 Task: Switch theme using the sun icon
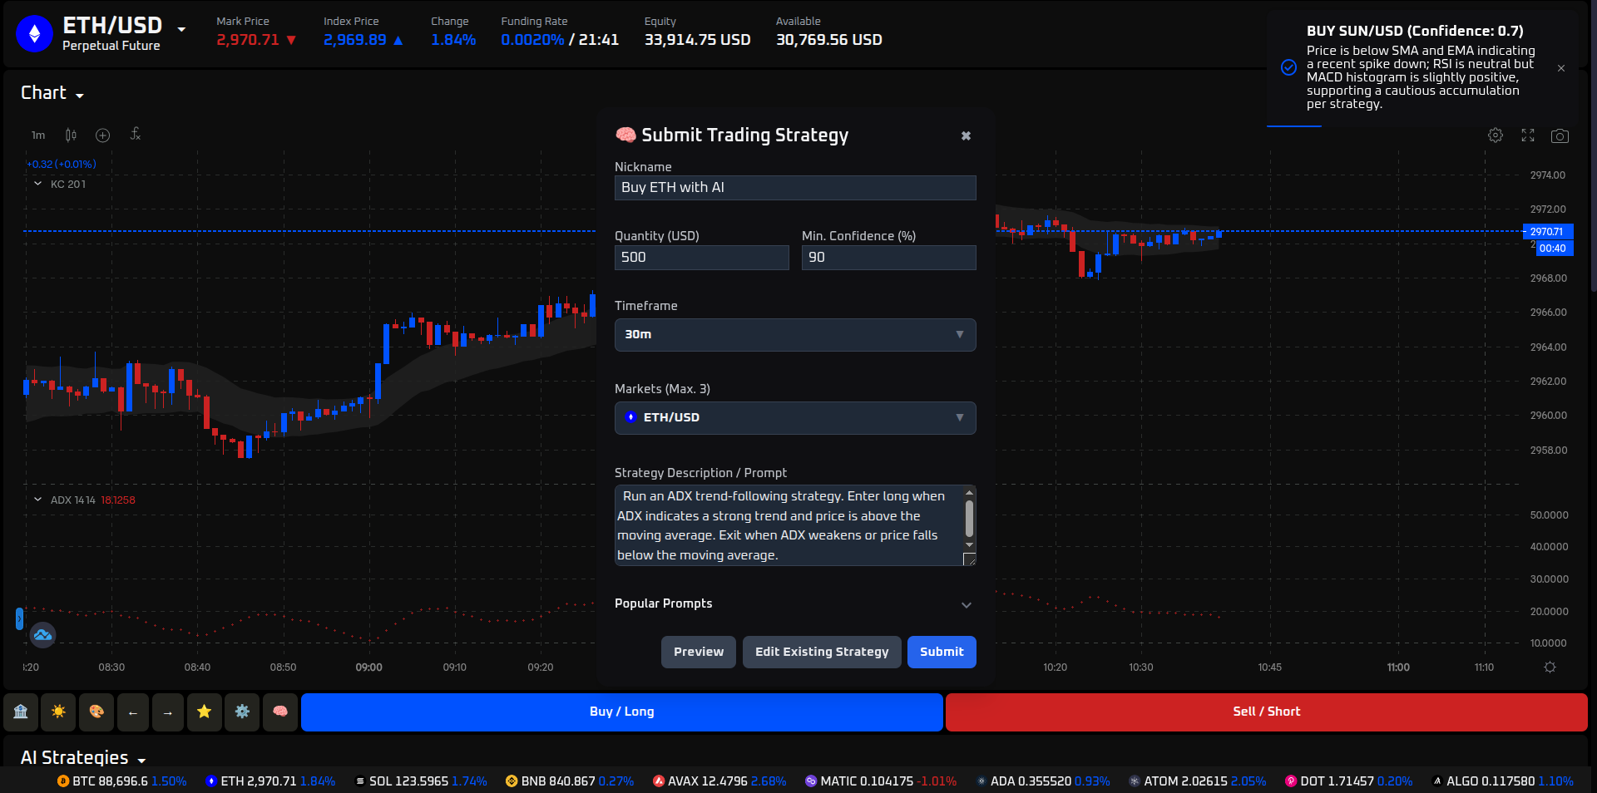click(58, 712)
